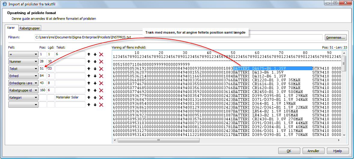This screenshot has height=159, width=354.
Task: Open the empty field dropdown in last row
Action: coord(23,105)
